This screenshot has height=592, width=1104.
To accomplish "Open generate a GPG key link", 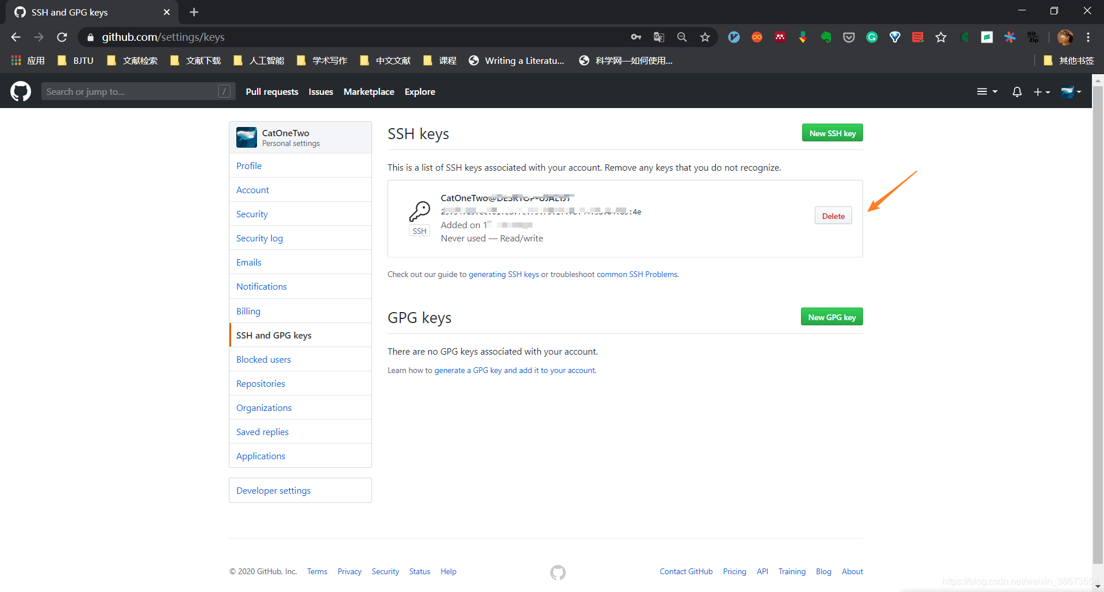I will pyautogui.click(x=515, y=370).
